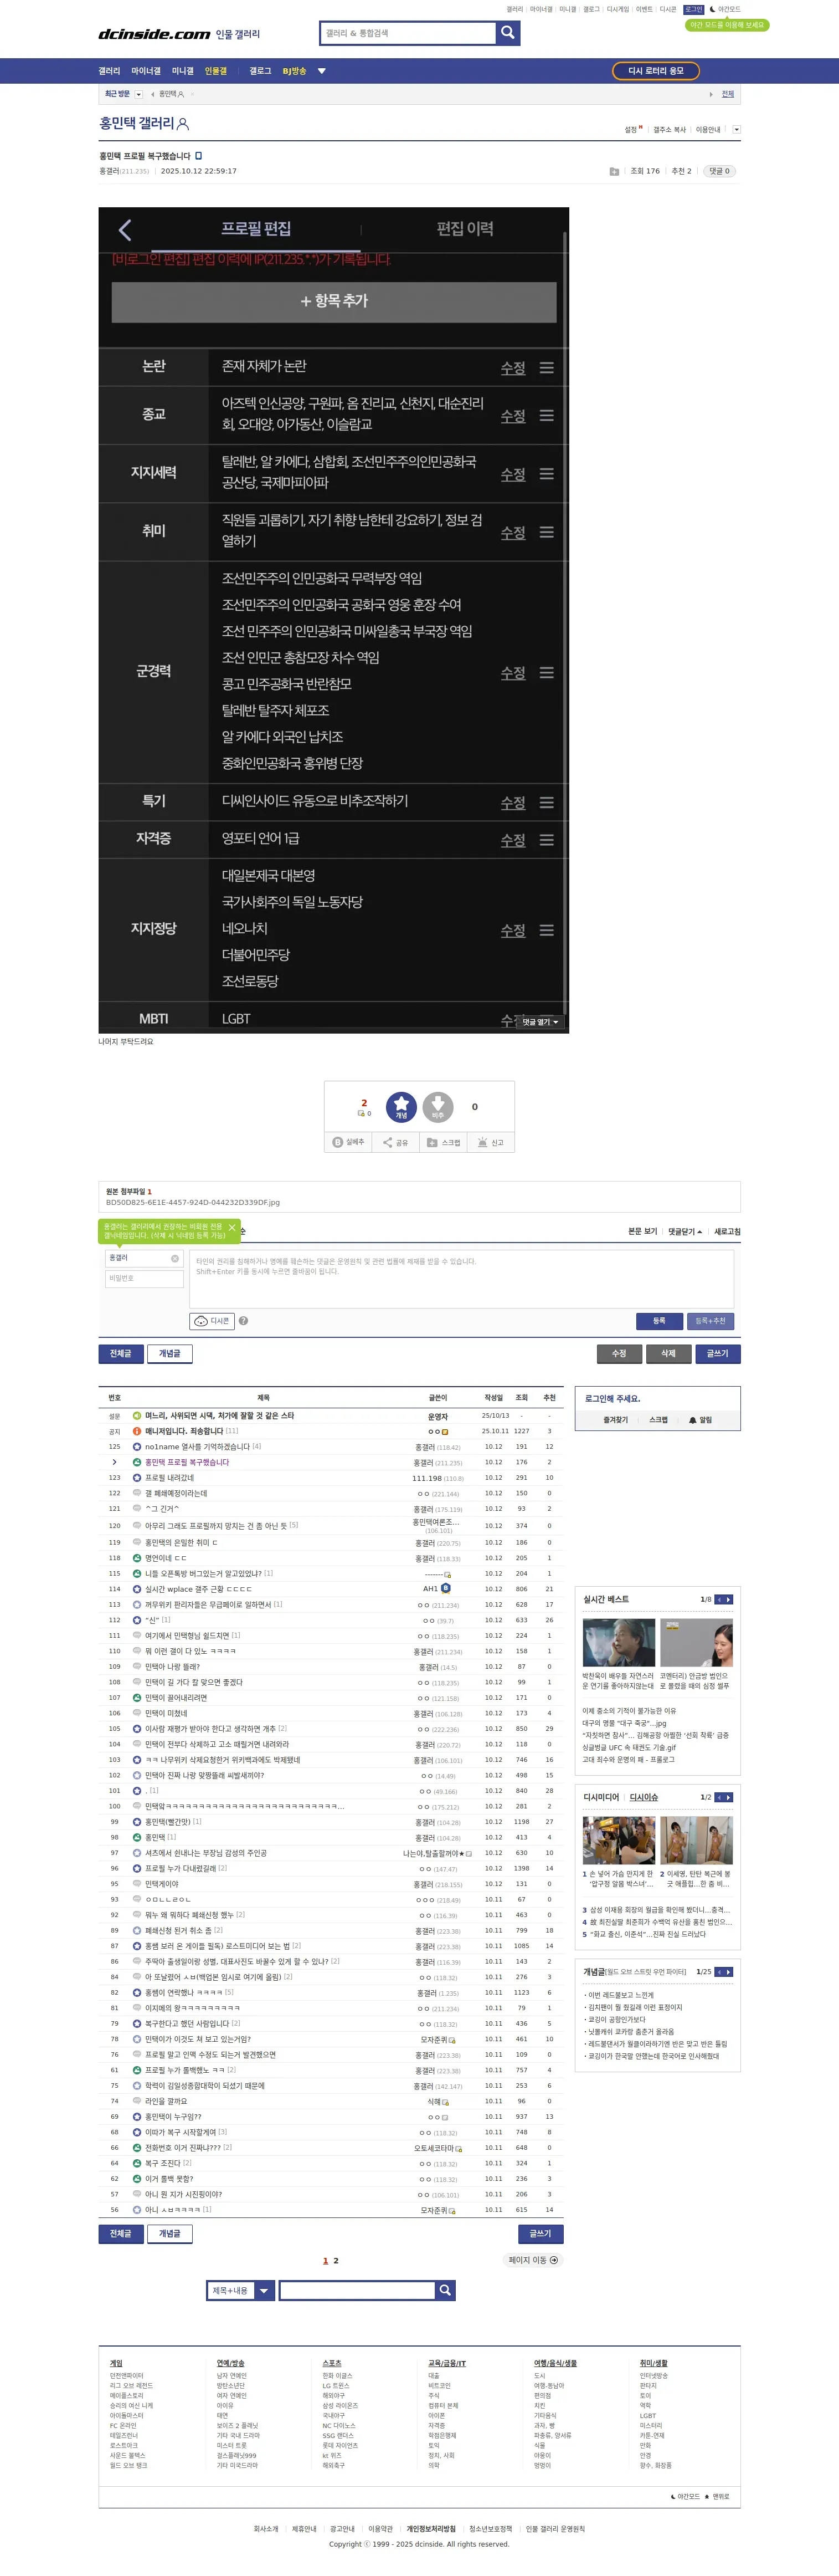Viewport: 839px width, 2576px height.
Task: Click the 설정 settings link
Action: [x=631, y=129]
